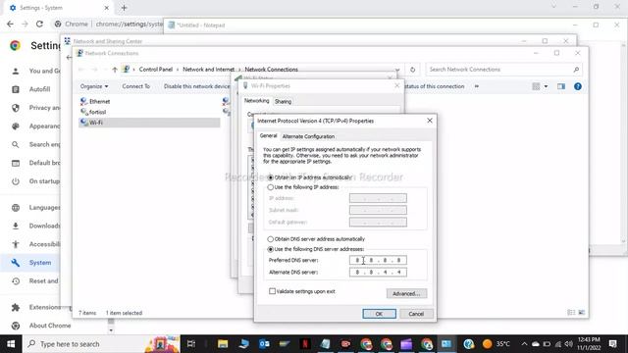The image size is (628, 353).
Task: Switch to details view at bottom right
Action: (x=571, y=313)
